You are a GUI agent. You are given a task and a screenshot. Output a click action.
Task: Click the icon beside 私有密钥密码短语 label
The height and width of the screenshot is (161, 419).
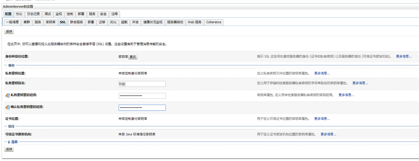click(7, 95)
